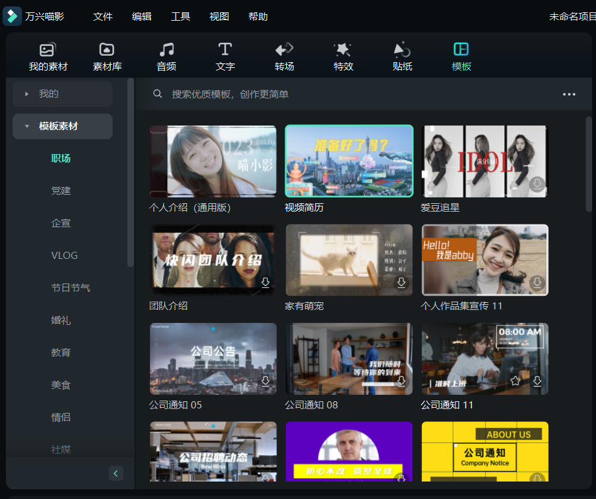Screen dimensions: 596x499
Task: Open the VLOG template category
Action: click(64, 255)
